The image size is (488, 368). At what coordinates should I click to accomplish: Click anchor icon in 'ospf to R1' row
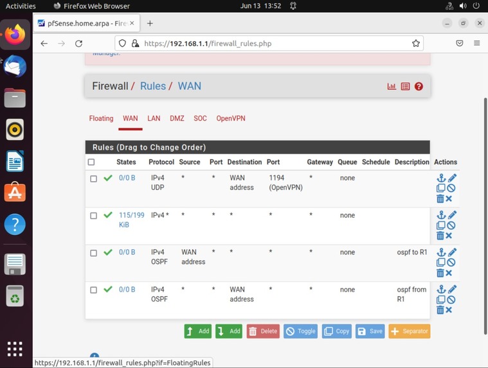pos(441,252)
